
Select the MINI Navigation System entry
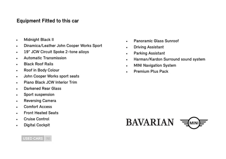coord(155,65)
